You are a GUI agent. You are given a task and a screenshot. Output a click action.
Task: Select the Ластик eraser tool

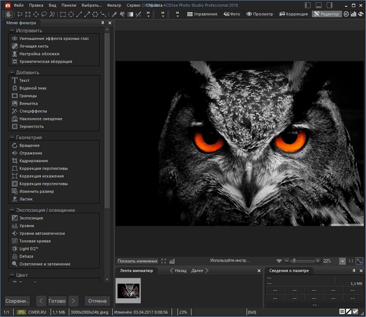[x=26, y=200]
